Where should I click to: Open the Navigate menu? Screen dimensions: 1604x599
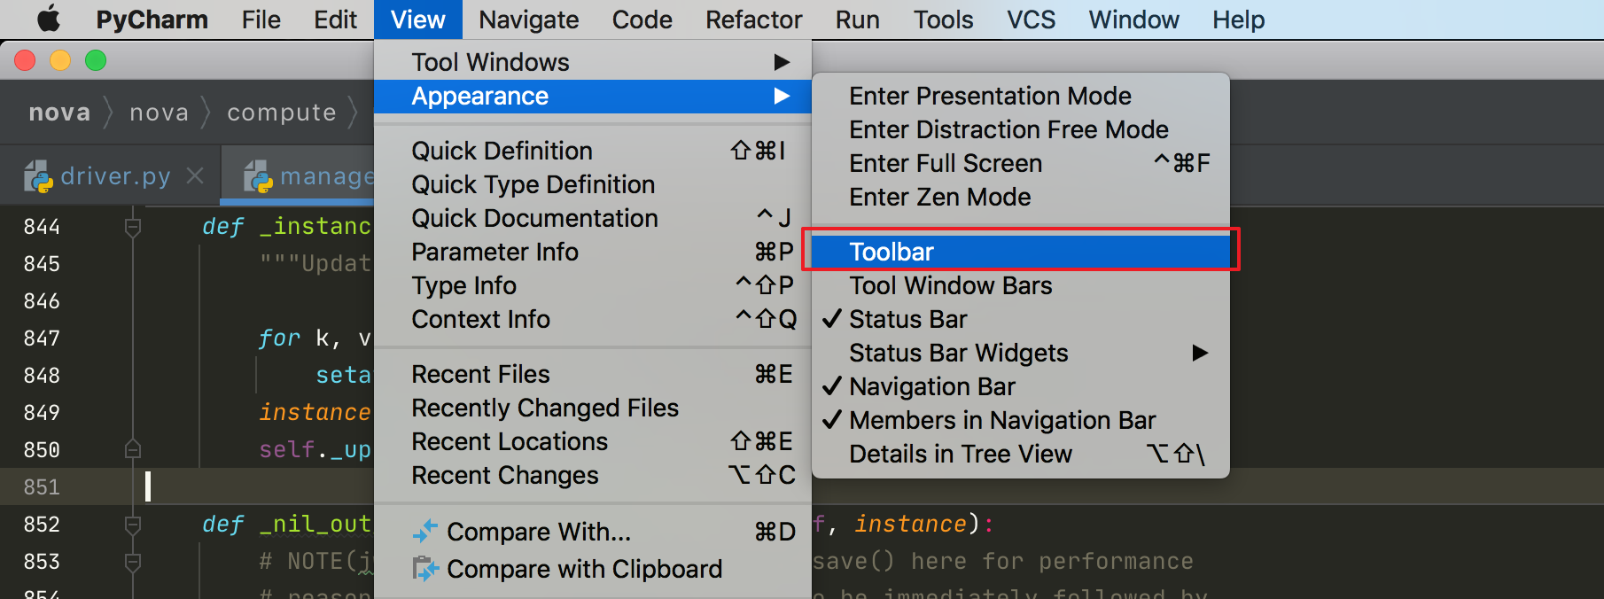tap(528, 19)
